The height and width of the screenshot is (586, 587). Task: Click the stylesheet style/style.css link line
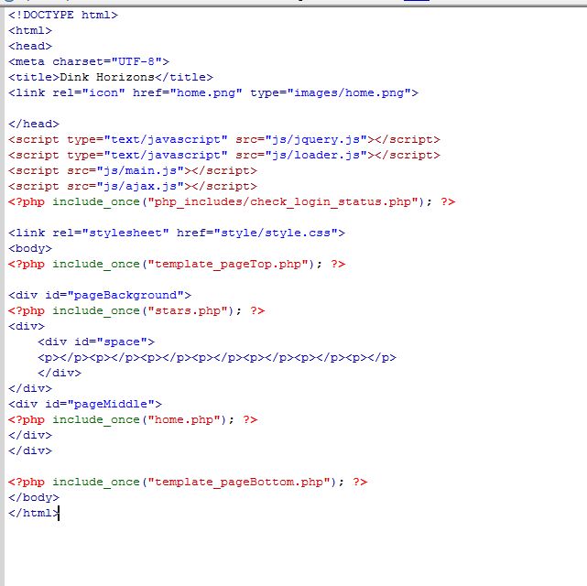tap(177, 233)
